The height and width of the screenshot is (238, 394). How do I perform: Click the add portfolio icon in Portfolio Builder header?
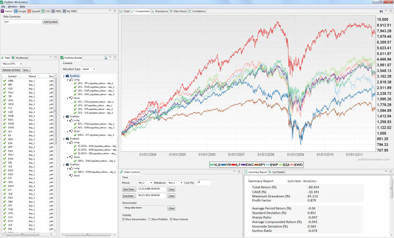(x=106, y=58)
